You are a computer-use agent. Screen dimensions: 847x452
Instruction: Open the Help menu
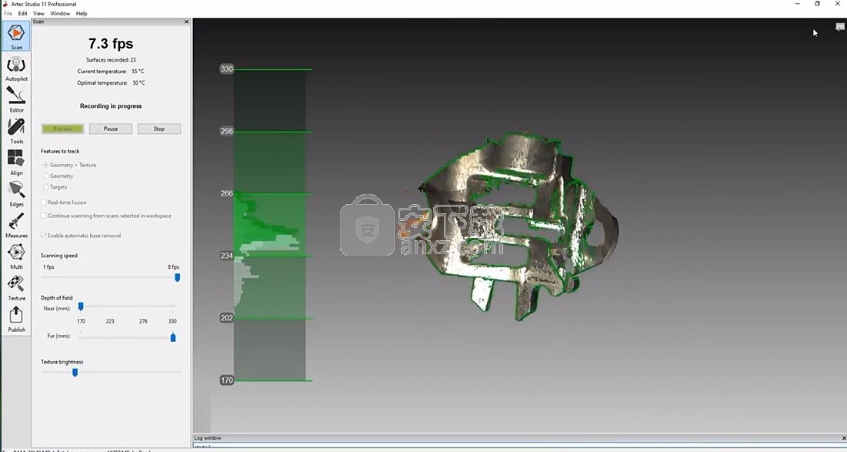pyautogui.click(x=82, y=14)
